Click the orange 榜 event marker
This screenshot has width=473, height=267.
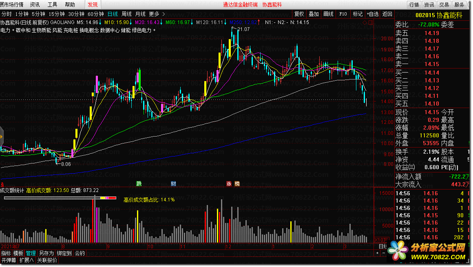coord(237,184)
